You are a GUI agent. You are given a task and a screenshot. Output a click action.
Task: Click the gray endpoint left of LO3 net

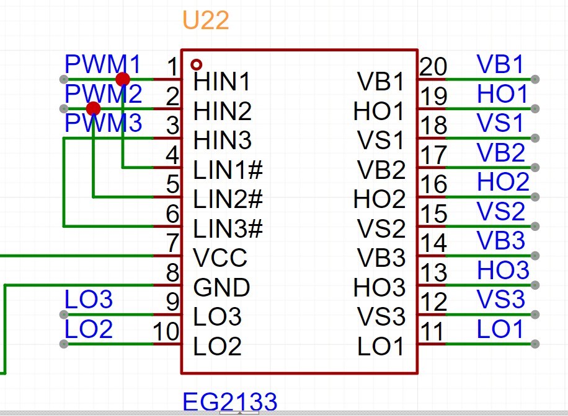click(x=63, y=314)
